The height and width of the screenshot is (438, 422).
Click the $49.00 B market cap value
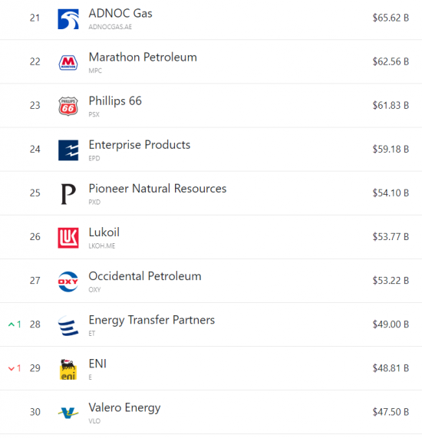pos(391,324)
